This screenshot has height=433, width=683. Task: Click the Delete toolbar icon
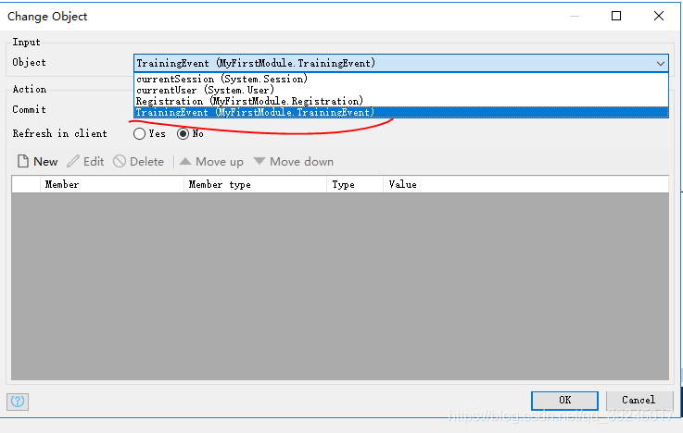click(x=120, y=162)
